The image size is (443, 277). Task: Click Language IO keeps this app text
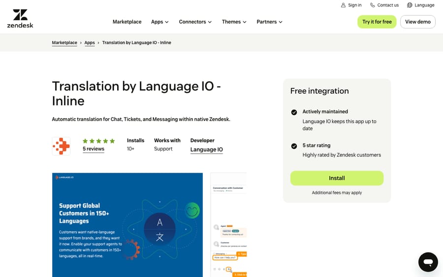tap(339, 125)
